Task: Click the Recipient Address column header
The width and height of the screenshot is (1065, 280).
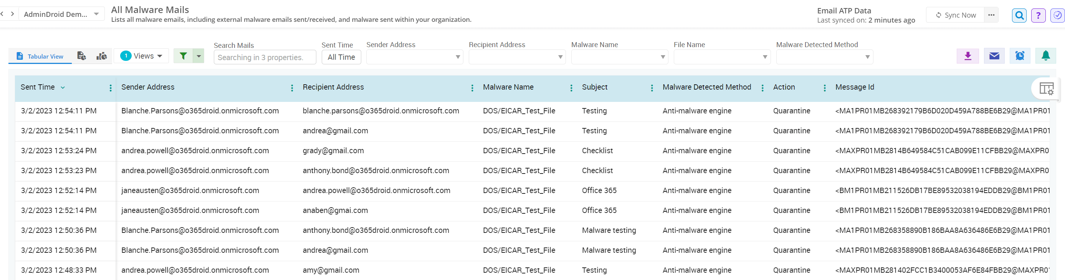Action: point(333,87)
